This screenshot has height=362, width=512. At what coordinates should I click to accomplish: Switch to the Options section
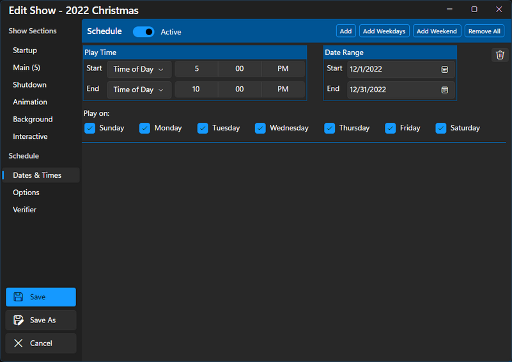coord(26,193)
